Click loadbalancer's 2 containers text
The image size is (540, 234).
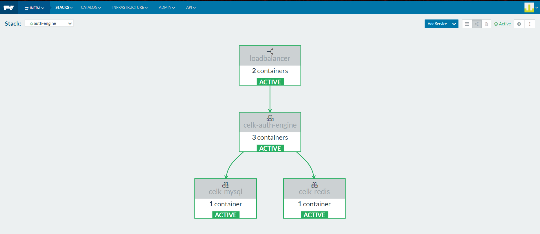point(270,71)
